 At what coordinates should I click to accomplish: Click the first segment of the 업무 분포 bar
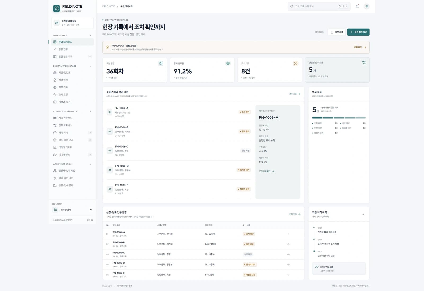[x=317, y=118]
